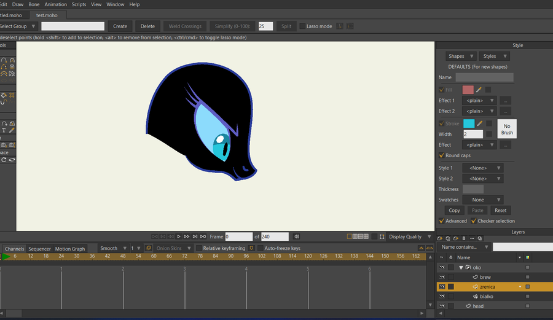Open the Effect 1 plain dropdown

click(x=479, y=101)
